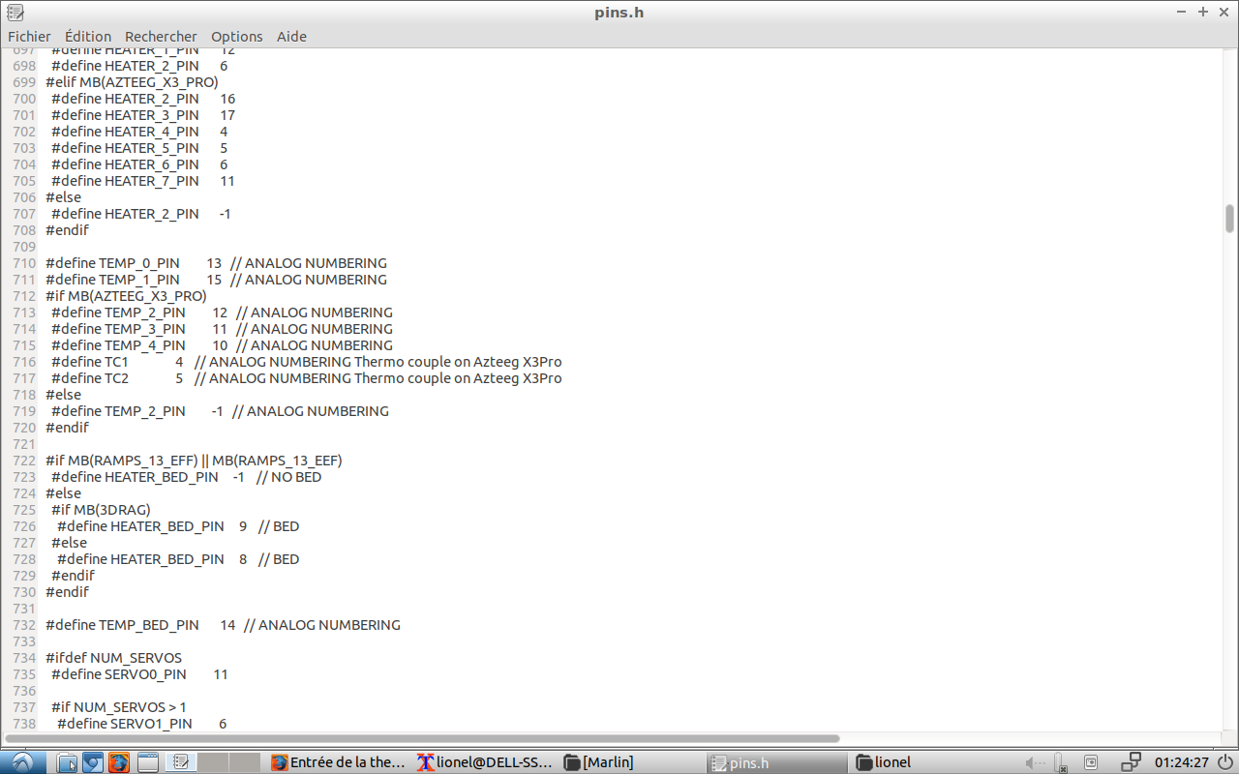This screenshot has width=1239, height=774.
Task: Click the '// NO BED' comment
Action: coord(289,477)
